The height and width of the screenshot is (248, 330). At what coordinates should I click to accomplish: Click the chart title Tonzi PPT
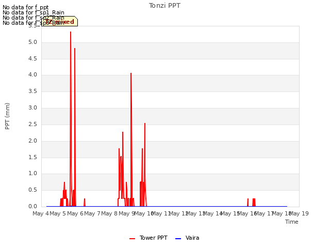click(x=164, y=6)
